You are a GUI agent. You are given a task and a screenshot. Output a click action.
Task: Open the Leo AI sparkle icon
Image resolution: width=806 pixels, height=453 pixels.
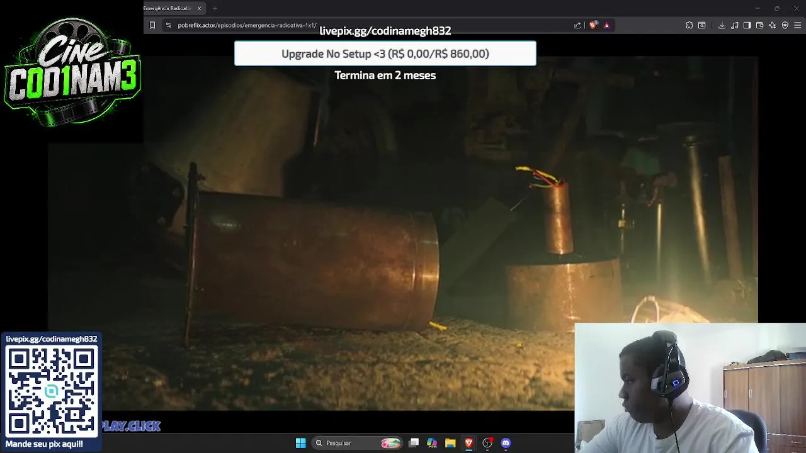772,25
